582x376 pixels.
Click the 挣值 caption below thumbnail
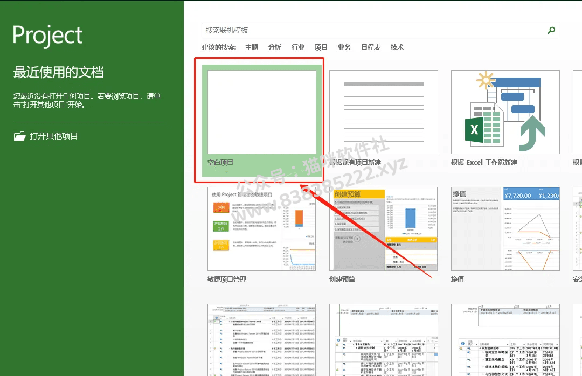click(458, 280)
